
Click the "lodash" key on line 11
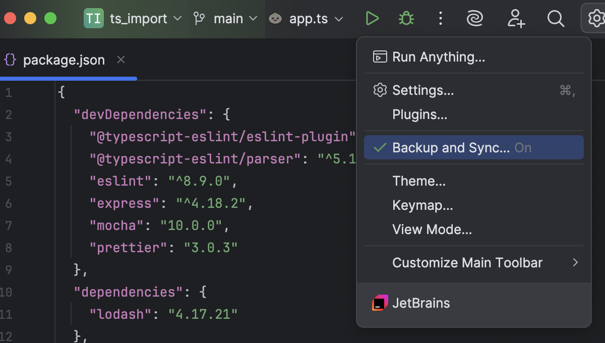pyautogui.click(x=121, y=314)
